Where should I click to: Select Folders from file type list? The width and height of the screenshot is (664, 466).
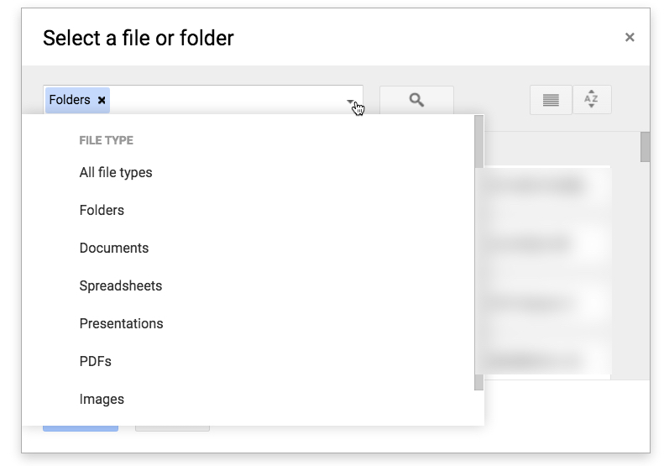pos(102,210)
